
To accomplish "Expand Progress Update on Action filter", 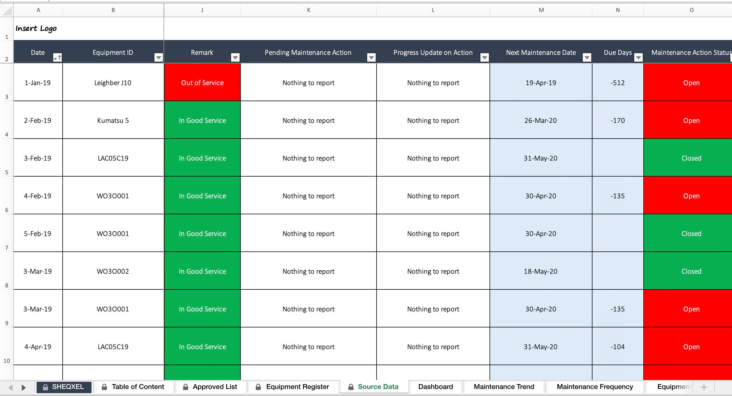I will pyautogui.click(x=484, y=57).
